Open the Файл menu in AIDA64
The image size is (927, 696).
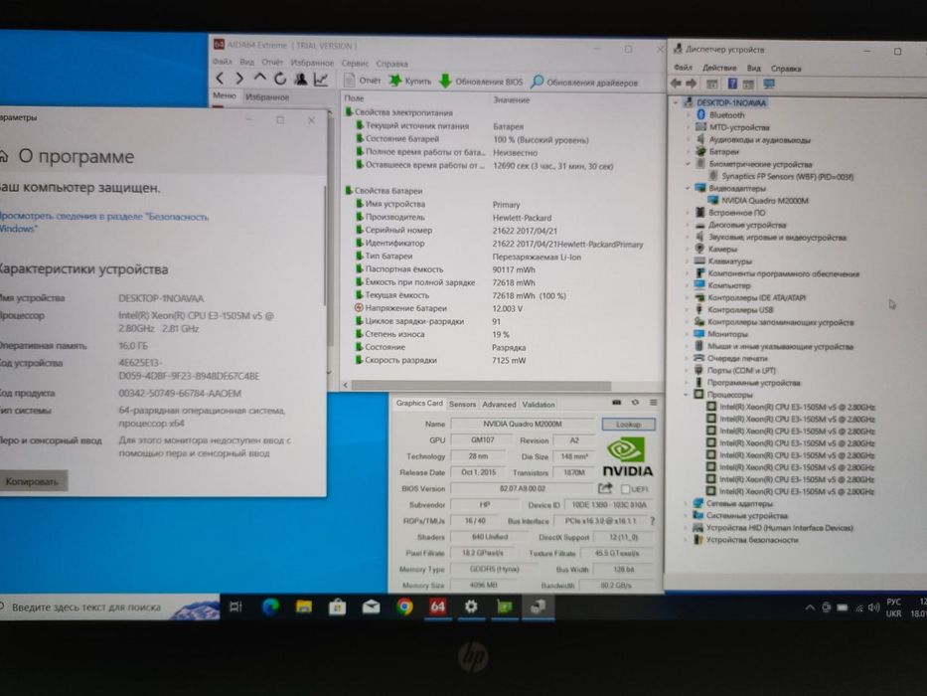223,62
